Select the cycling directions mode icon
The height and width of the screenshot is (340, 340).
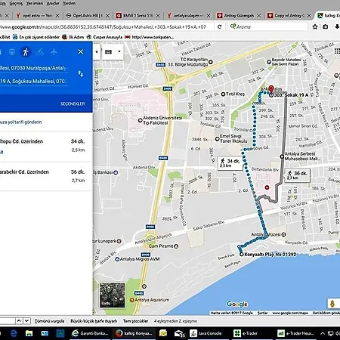point(39,52)
